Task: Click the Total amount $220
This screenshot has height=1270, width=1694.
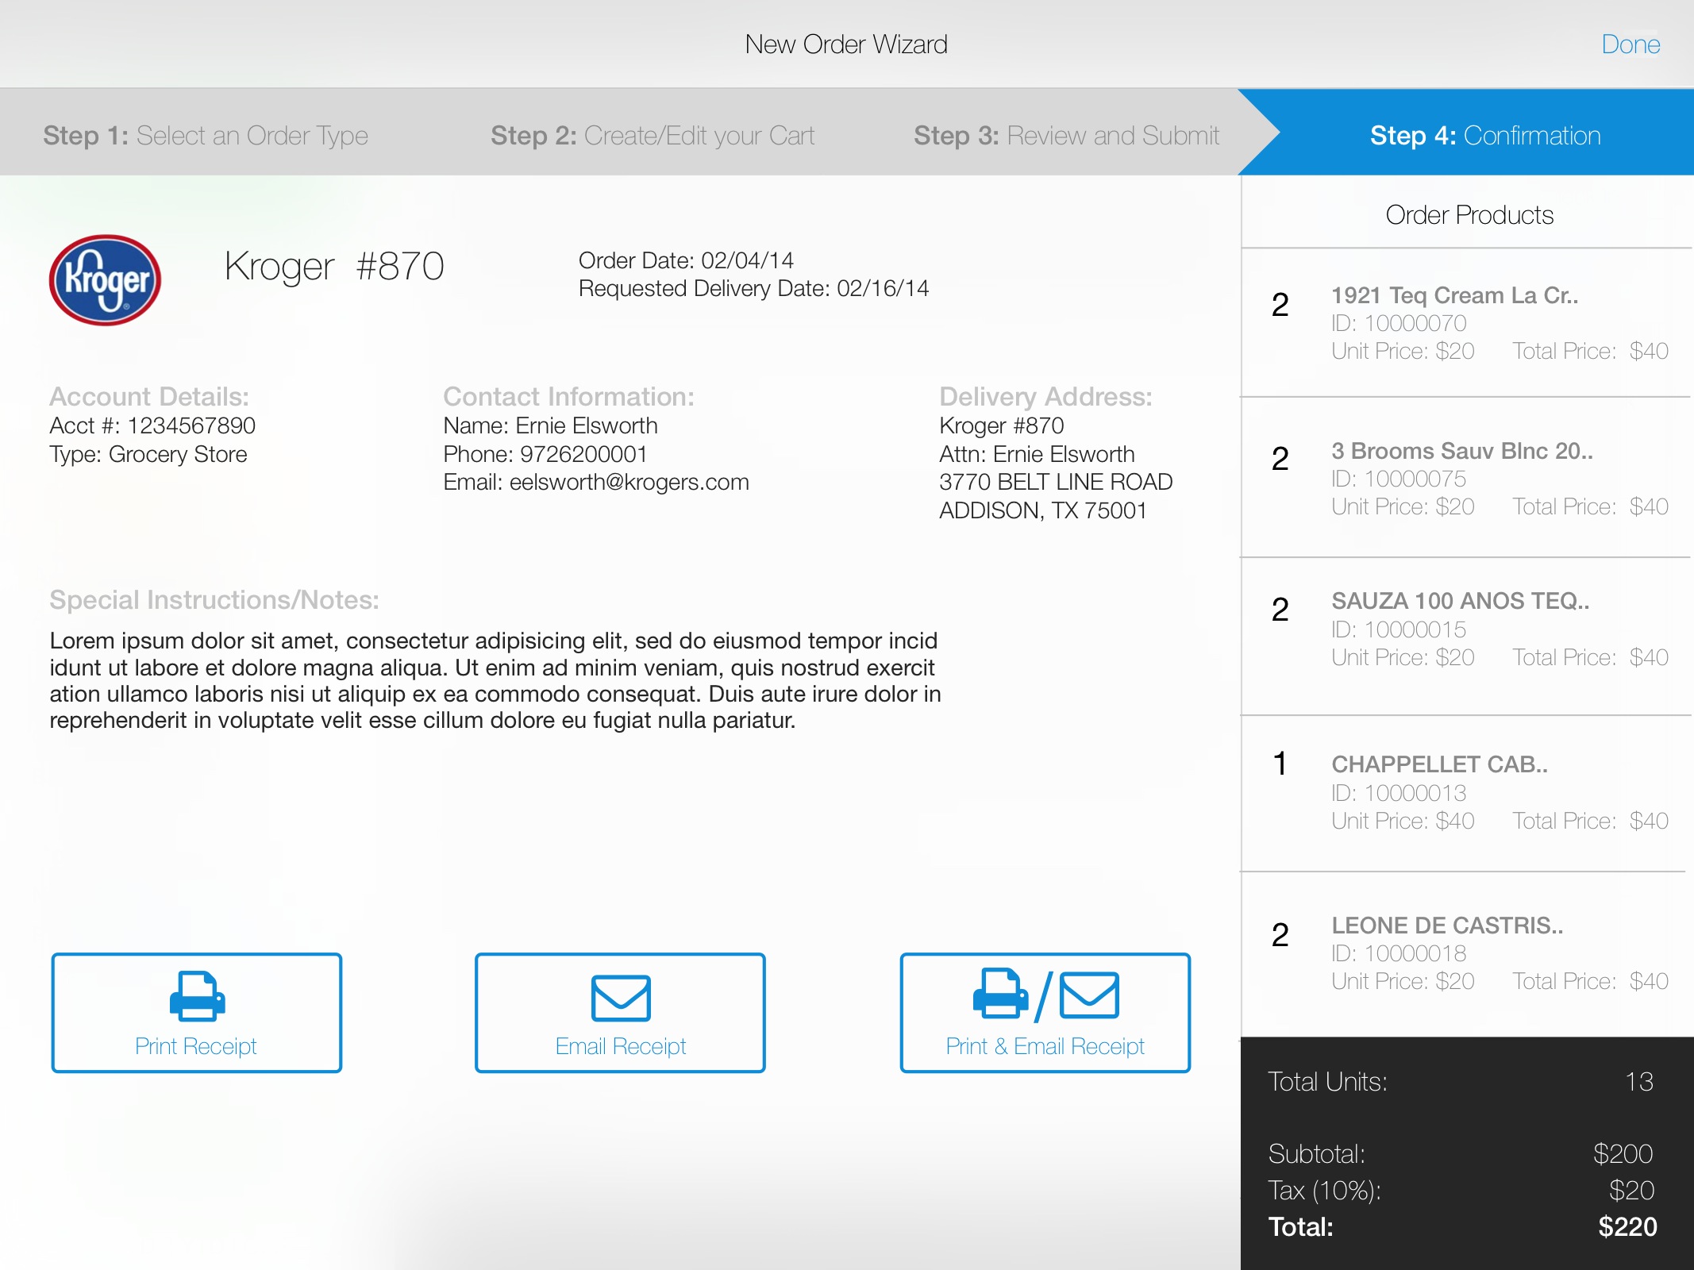Action: (1627, 1227)
